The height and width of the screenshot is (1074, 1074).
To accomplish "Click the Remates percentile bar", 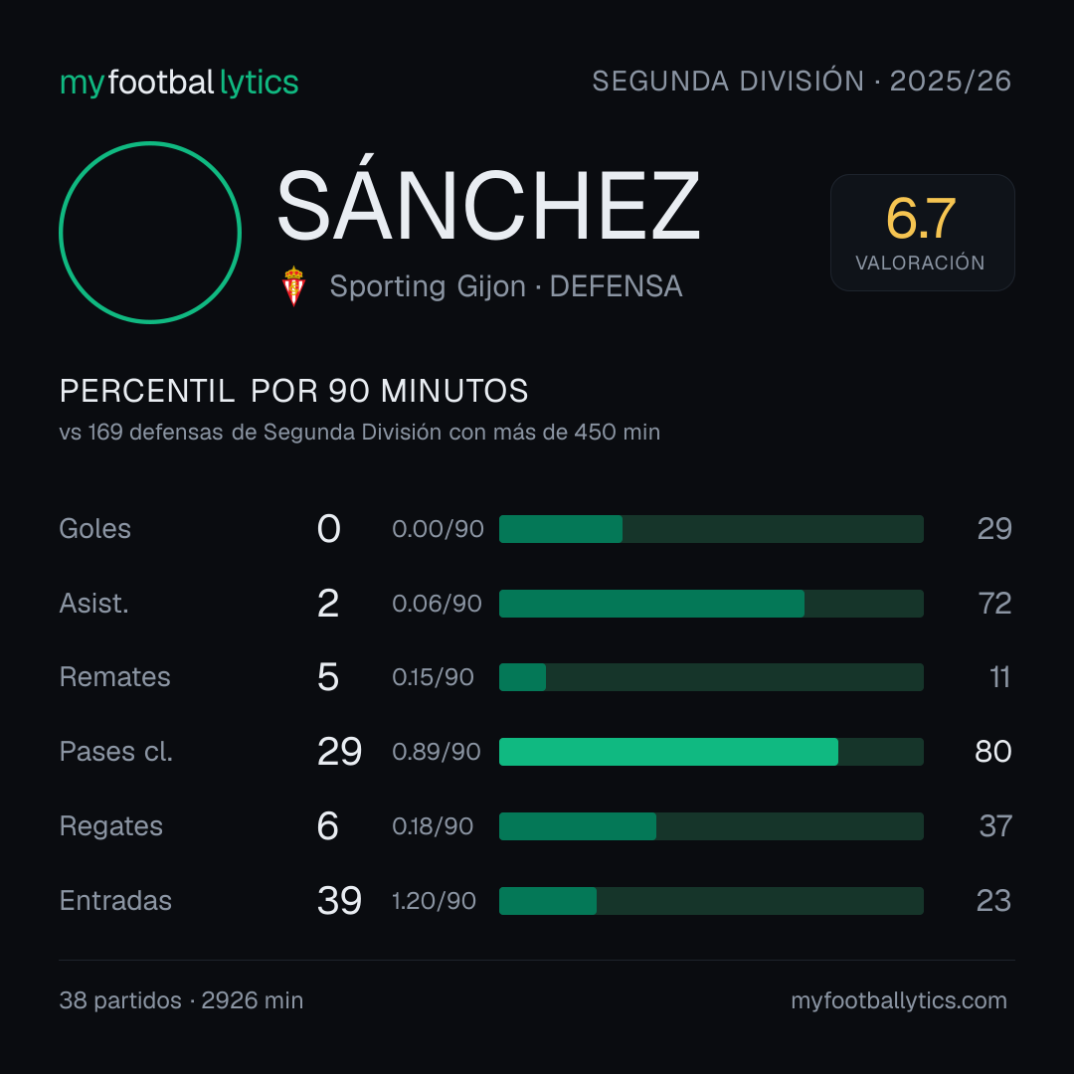I will 711,677.
